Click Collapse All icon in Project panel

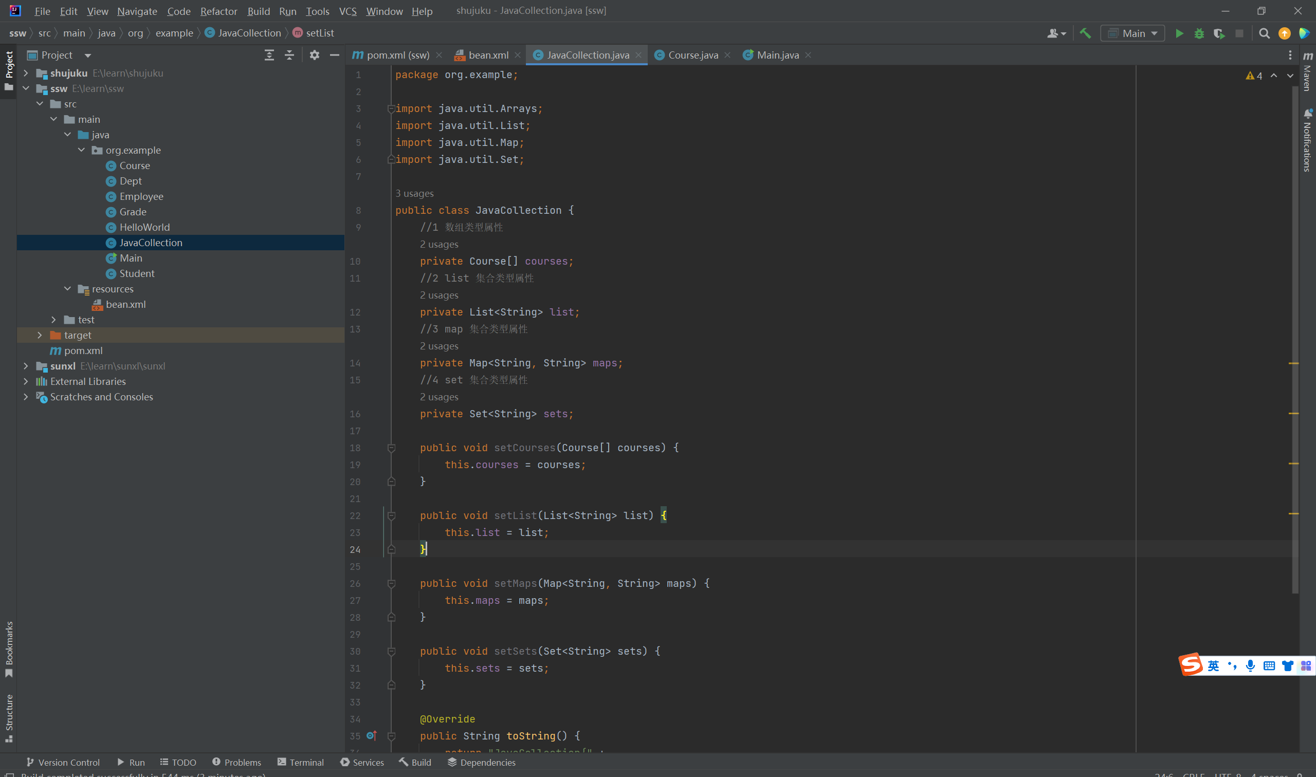coord(289,55)
